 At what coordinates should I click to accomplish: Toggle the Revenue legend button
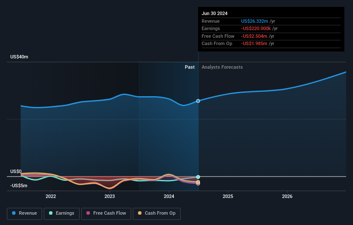pos(25,213)
